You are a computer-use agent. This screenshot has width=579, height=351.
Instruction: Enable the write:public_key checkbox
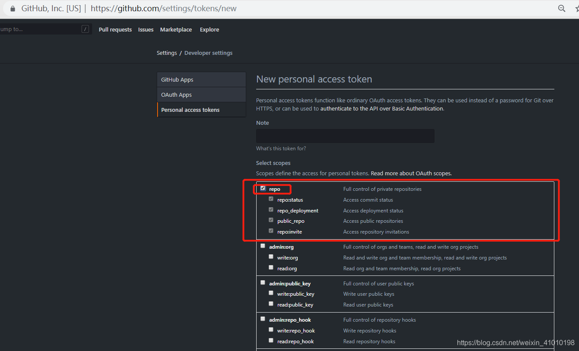271,293
